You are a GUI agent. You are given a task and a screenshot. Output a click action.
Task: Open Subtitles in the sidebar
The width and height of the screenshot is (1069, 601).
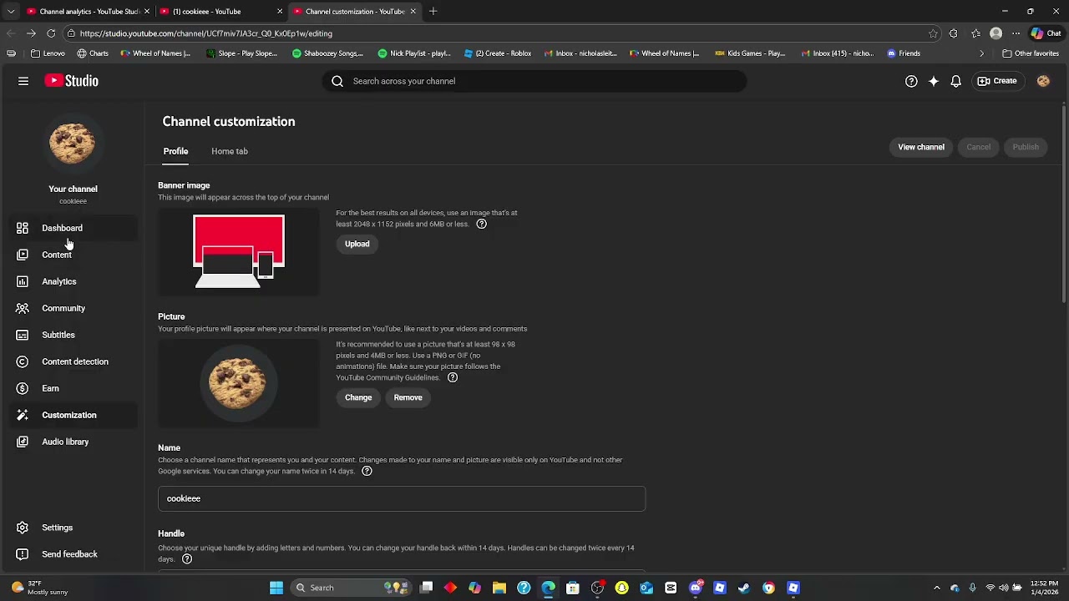(73, 335)
